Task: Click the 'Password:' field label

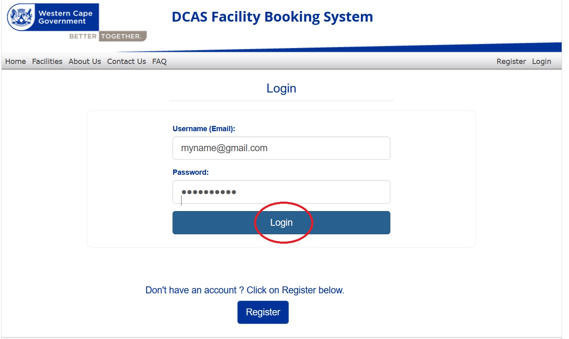Action: pos(190,172)
